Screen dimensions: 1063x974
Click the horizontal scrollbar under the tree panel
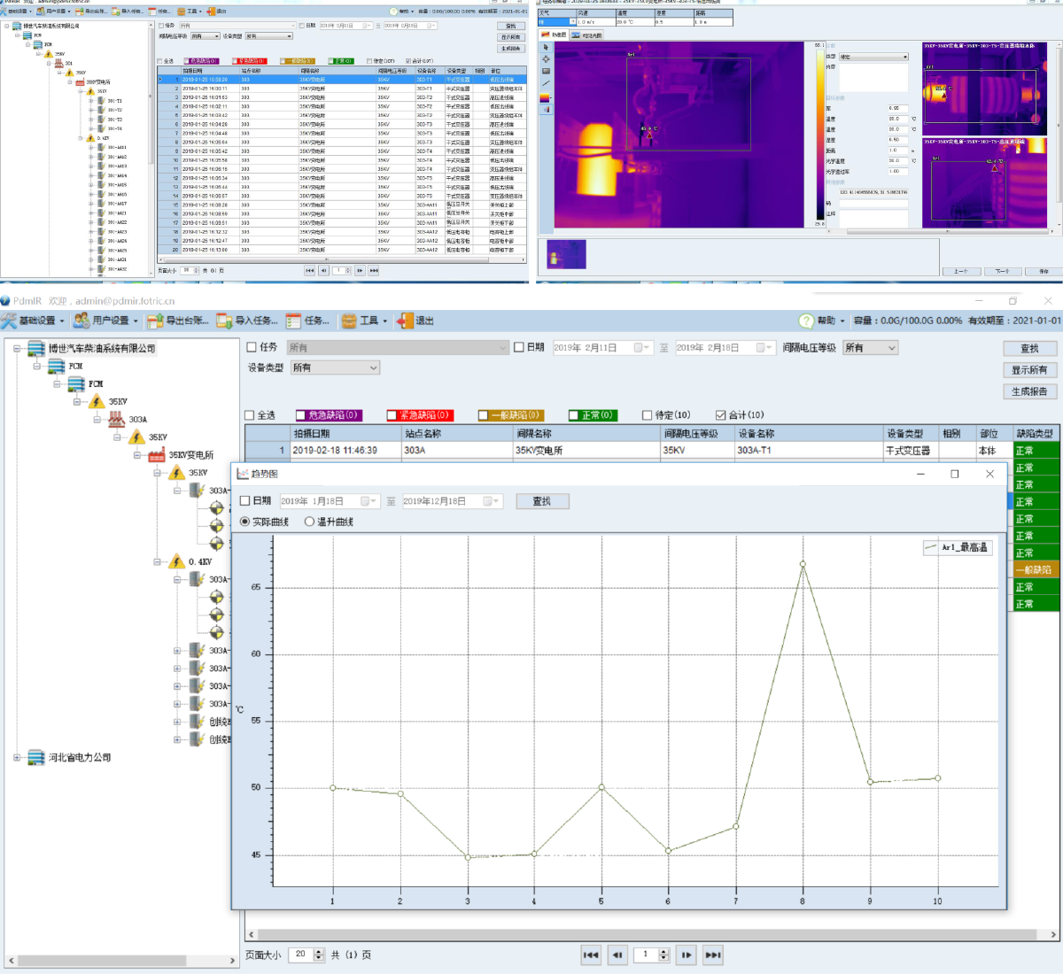pyautogui.click(x=120, y=961)
